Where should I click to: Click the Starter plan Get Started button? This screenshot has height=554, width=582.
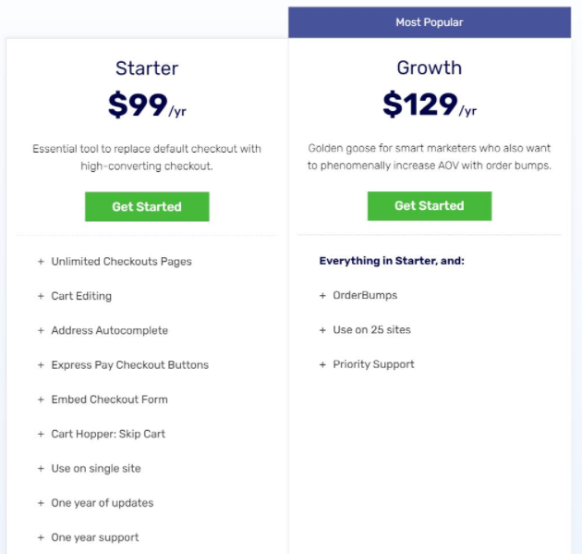click(147, 206)
